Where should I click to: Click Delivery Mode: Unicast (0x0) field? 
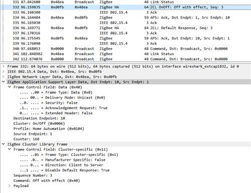tap(62, 98)
